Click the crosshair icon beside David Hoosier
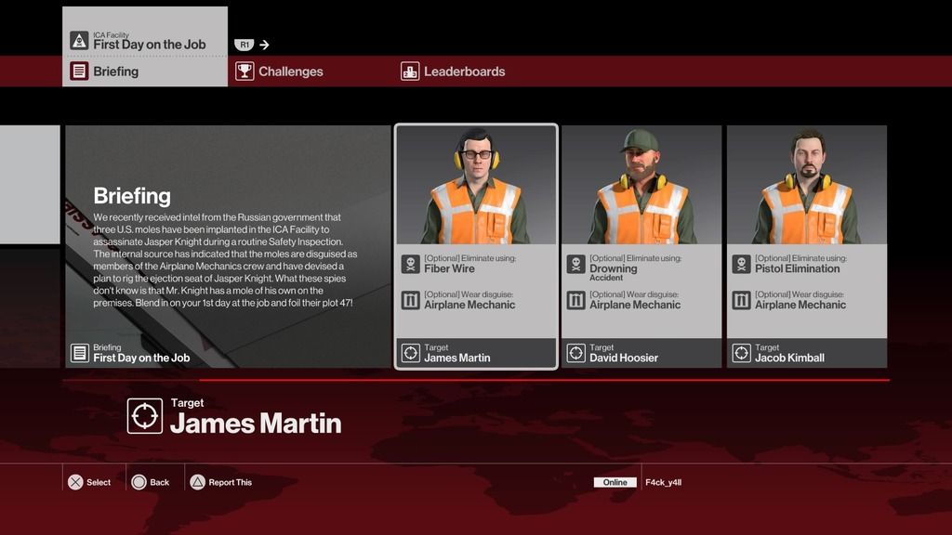The width and height of the screenshot is (952, 535). (575, 353)
